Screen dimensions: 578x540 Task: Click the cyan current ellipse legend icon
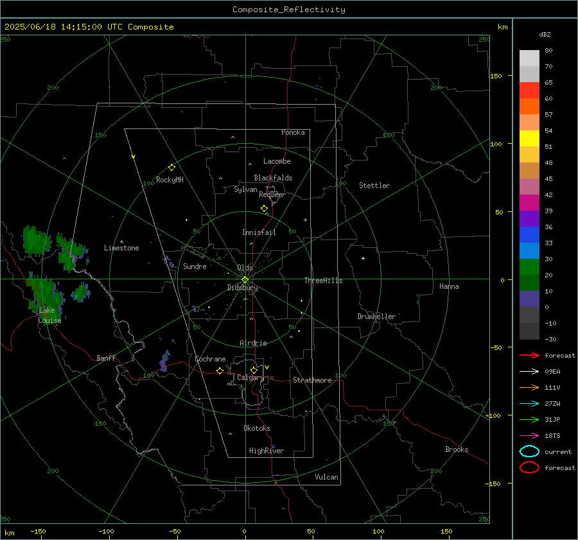click(x=529, y=451)
